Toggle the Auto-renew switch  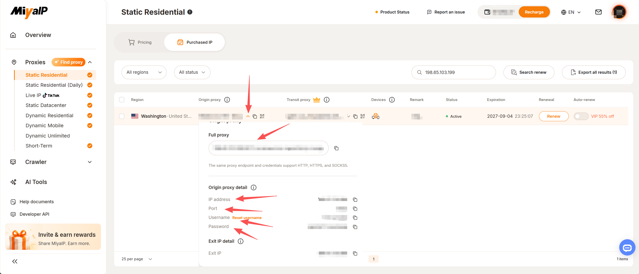[581, 116]
